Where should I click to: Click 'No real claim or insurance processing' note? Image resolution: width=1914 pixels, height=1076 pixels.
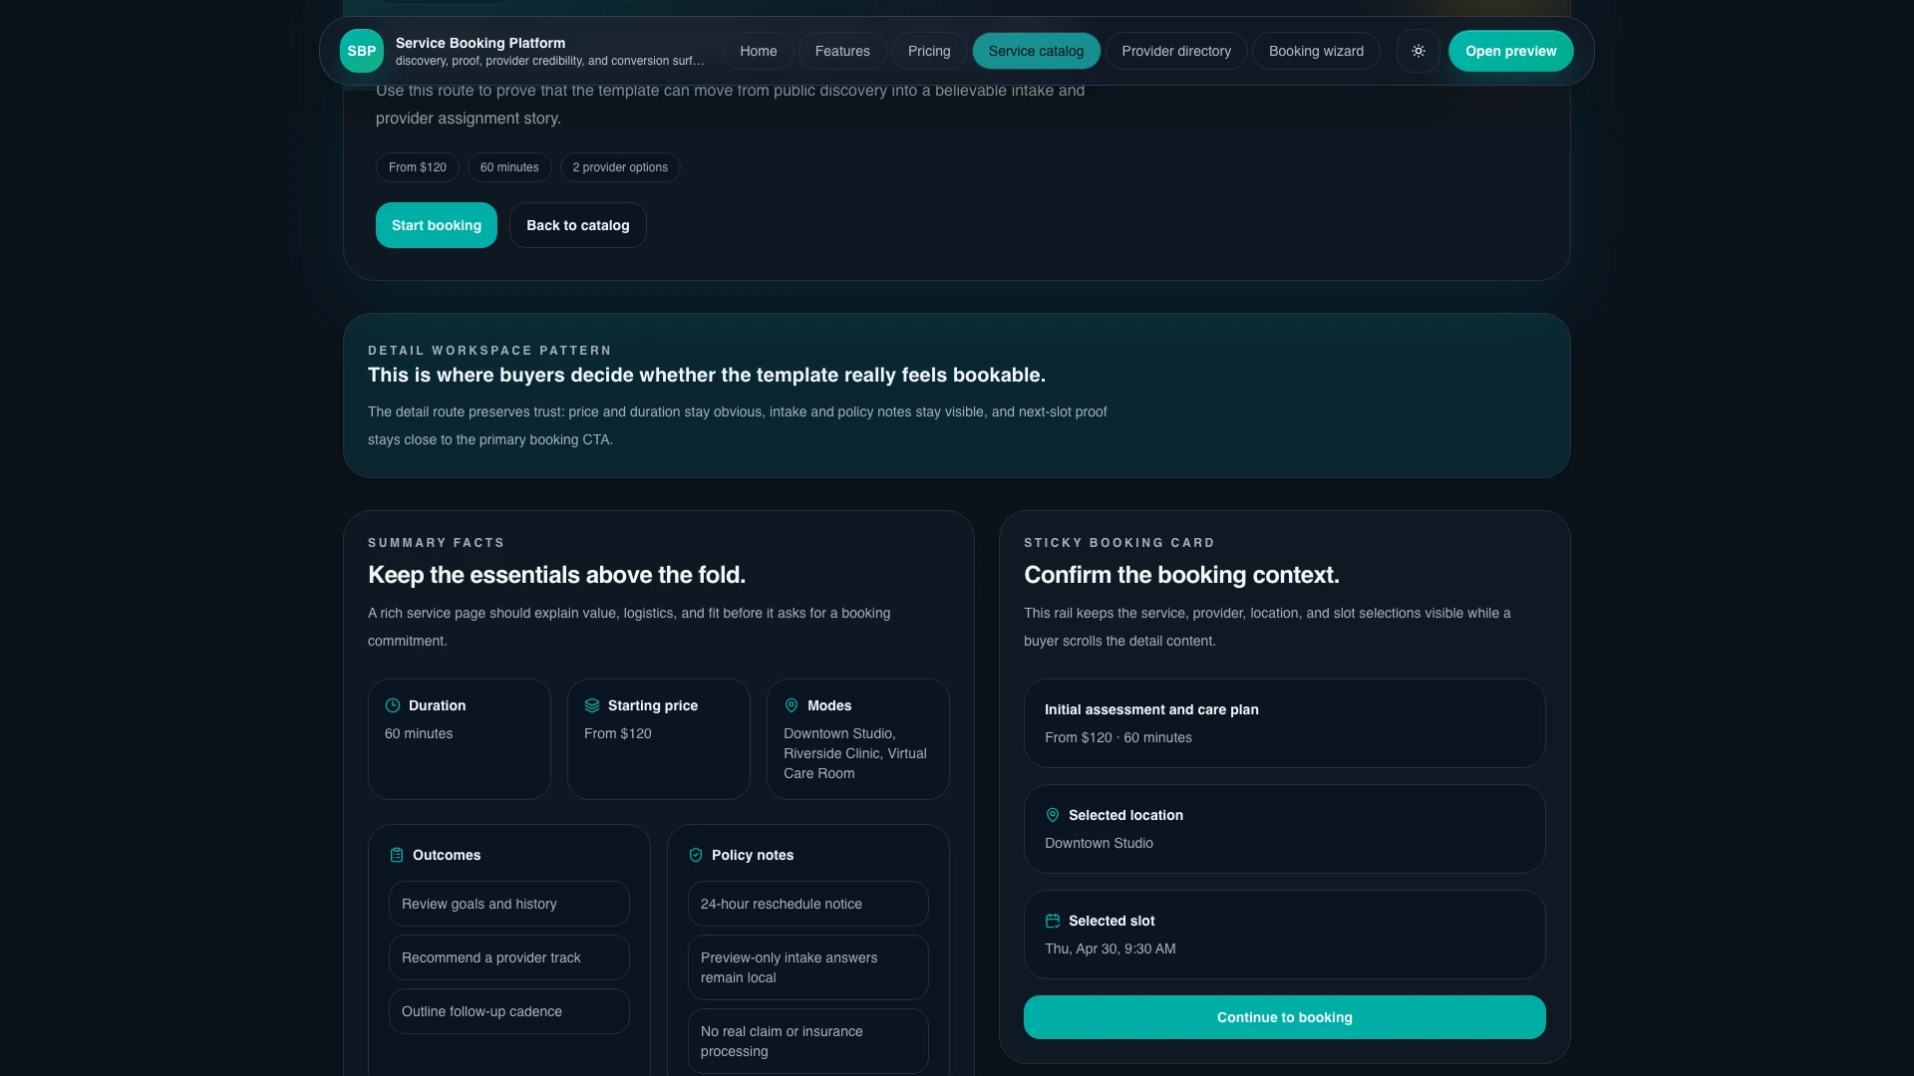(808, 1041)
